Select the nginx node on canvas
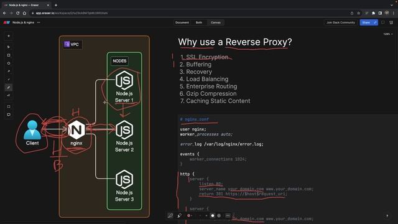The height and width of the screenshot is (224, 398). pyautogui.click(x=76, y=133)
